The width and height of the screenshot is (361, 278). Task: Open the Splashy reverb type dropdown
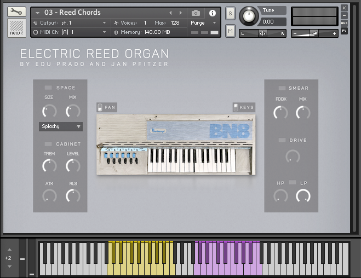pyautogui.click(x=61, y=126)
